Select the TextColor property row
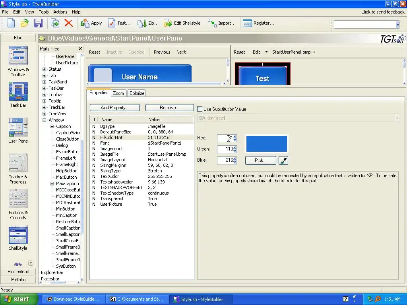407x305 pixels. click(142, 176)
